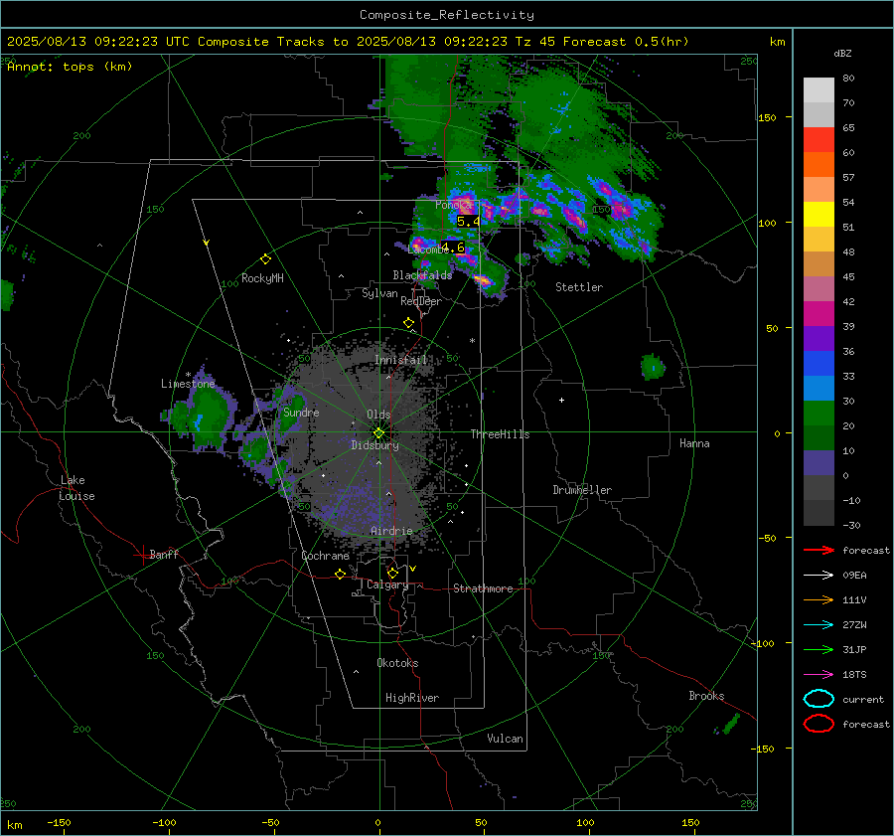
Task: Click the 51 dBZ yellow color swatch
Action: [x=819, y=215]
